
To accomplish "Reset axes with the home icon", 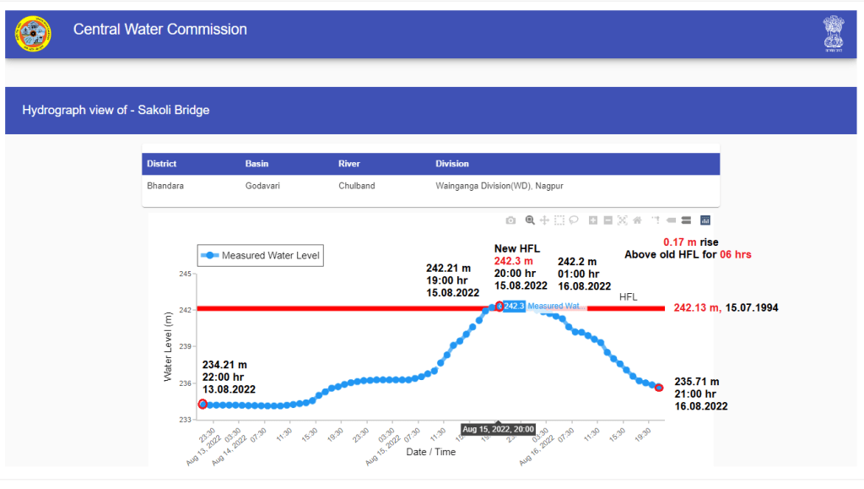I will (637, 220).
